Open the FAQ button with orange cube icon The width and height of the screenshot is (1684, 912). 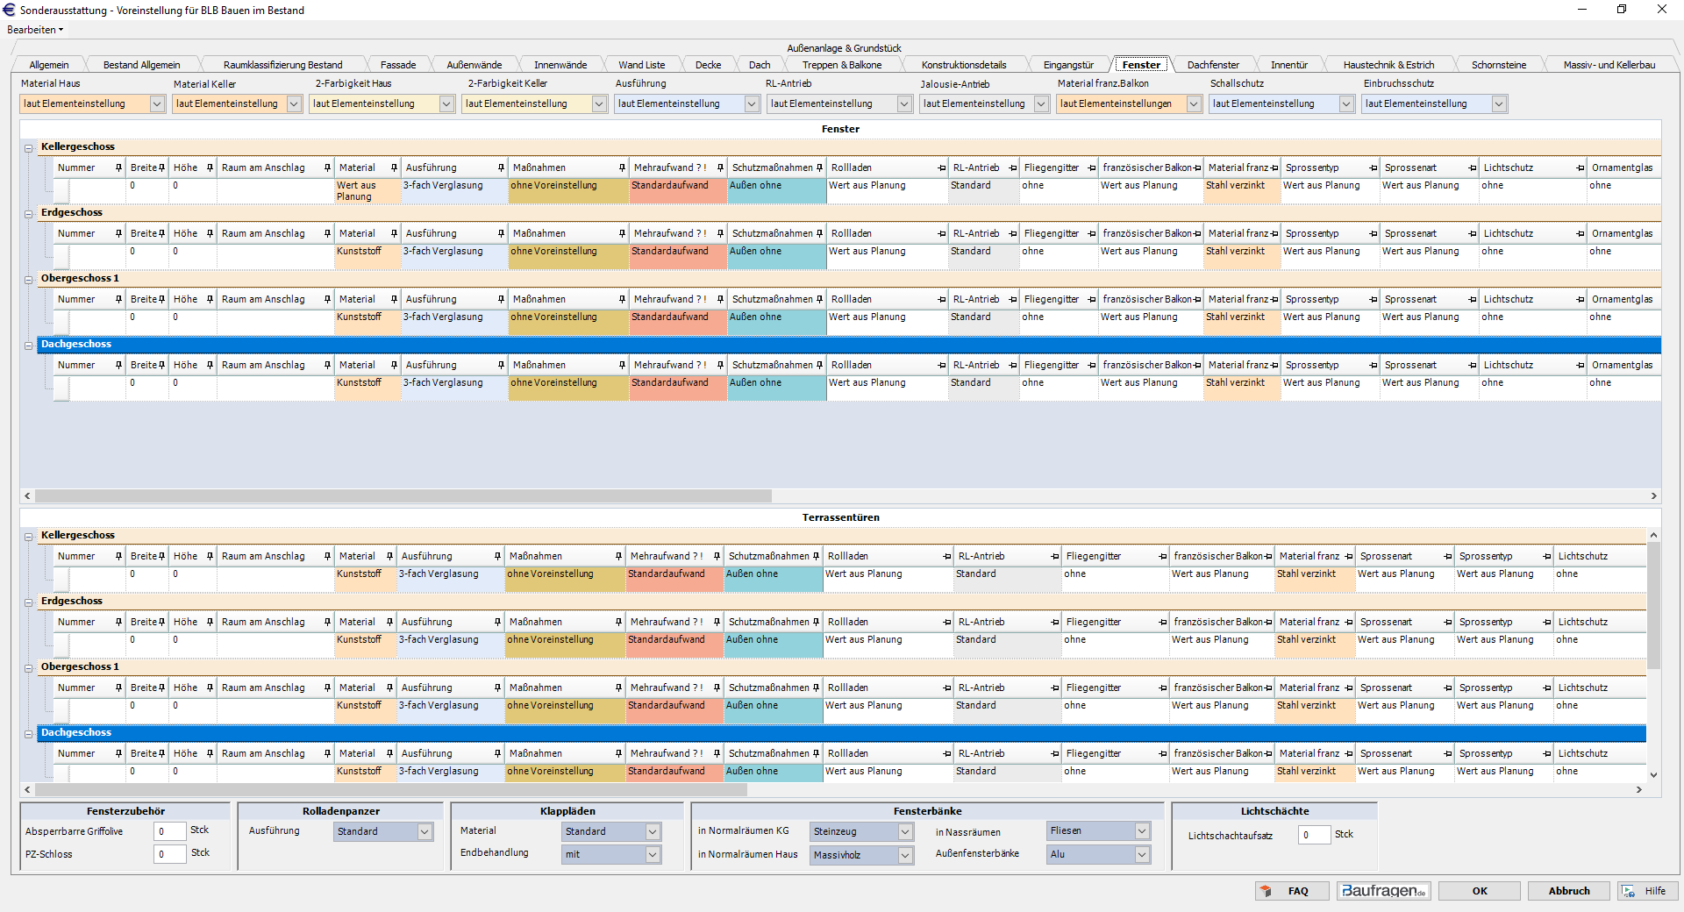tap(1291, 891)
